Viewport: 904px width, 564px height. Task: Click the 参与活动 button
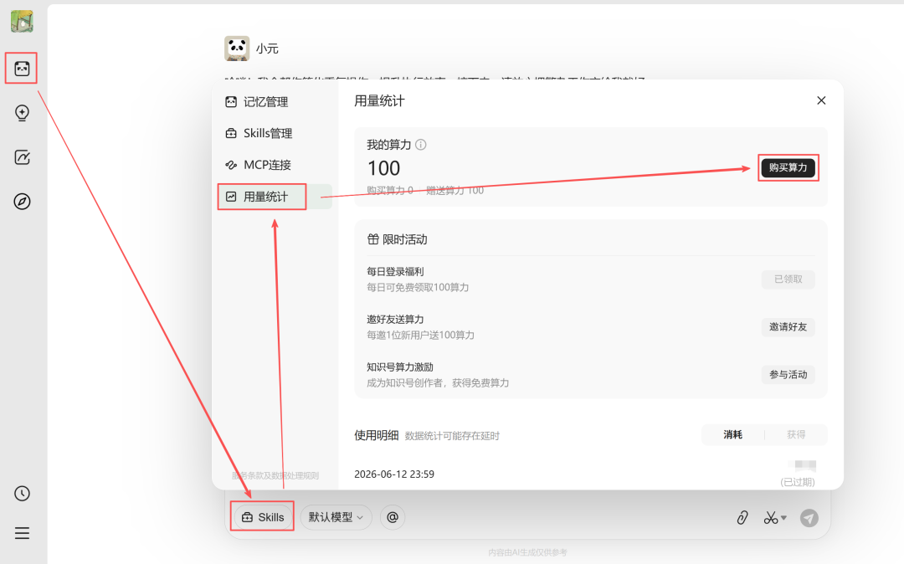788,375
